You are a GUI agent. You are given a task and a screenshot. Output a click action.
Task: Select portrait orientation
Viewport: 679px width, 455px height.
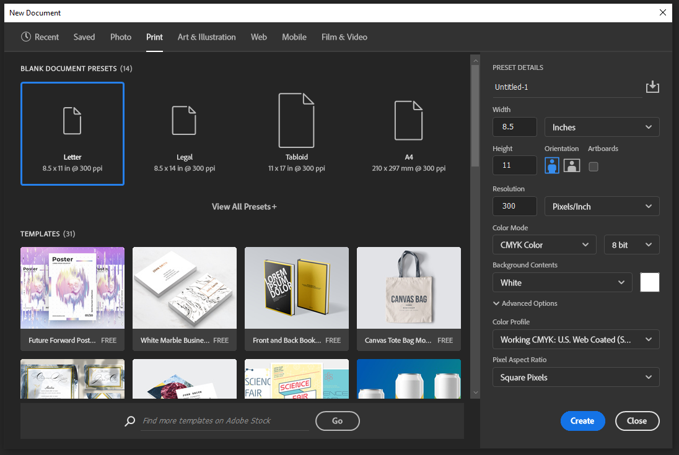551,165
